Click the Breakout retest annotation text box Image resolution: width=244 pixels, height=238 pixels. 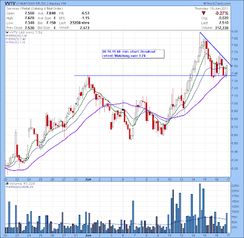133,54
